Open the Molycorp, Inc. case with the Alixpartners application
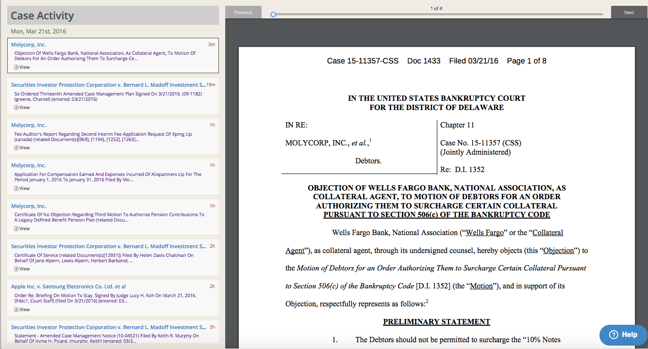The height and width of the screenshot is (349, 648). pyautogui.click(x=29, y=165)
